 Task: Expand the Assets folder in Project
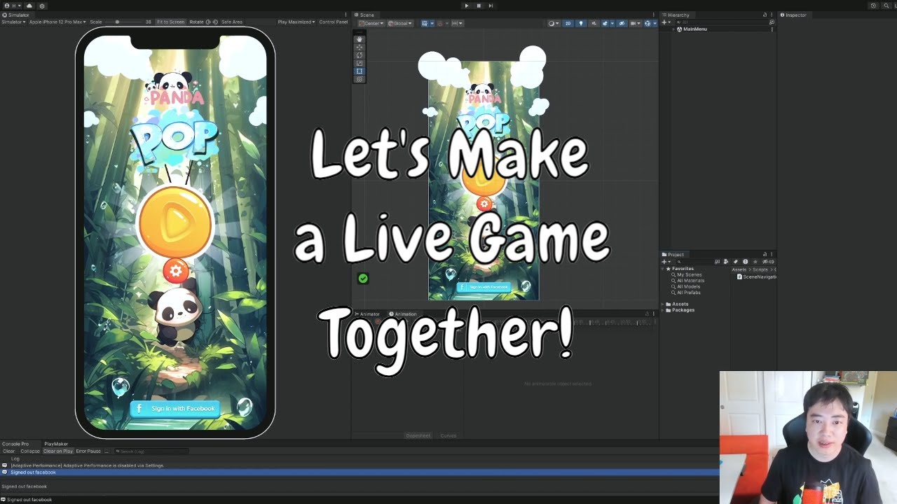tap(663, 304)
